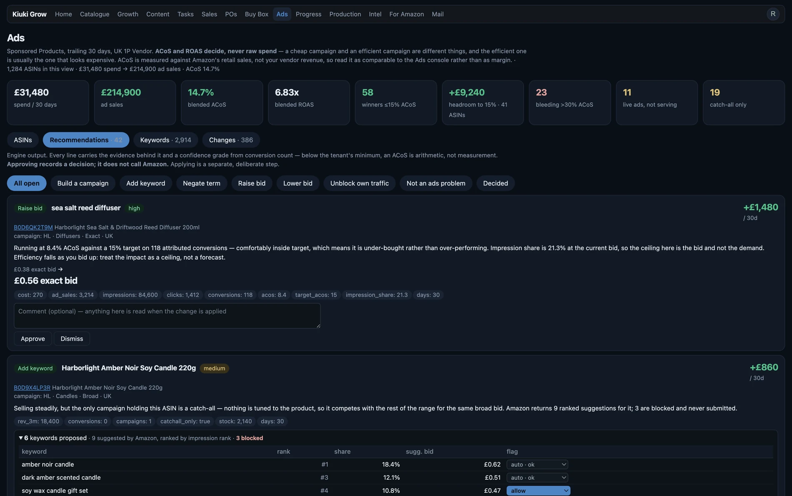Open flag dropdown for amber noir candle
This screenshot has height=496, width=792.
click(537, 464)
